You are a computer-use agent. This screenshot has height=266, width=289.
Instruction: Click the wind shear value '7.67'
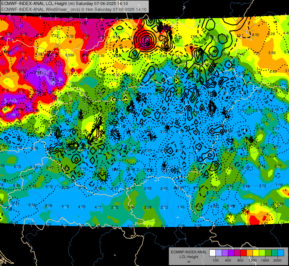(243, 111)
